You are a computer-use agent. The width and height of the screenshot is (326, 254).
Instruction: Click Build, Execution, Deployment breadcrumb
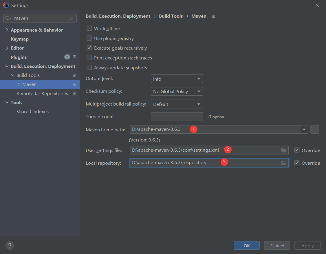click(x=118, y=16)
